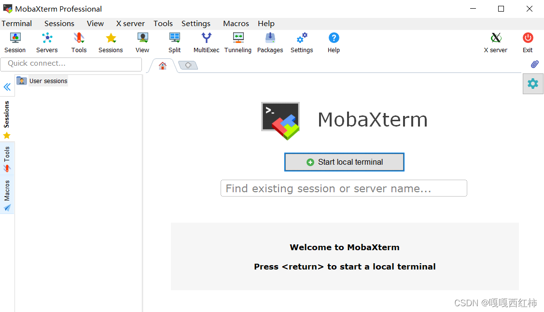The image size is (544, 312).
Task: Open the View menu
Action: pos(96,24)
